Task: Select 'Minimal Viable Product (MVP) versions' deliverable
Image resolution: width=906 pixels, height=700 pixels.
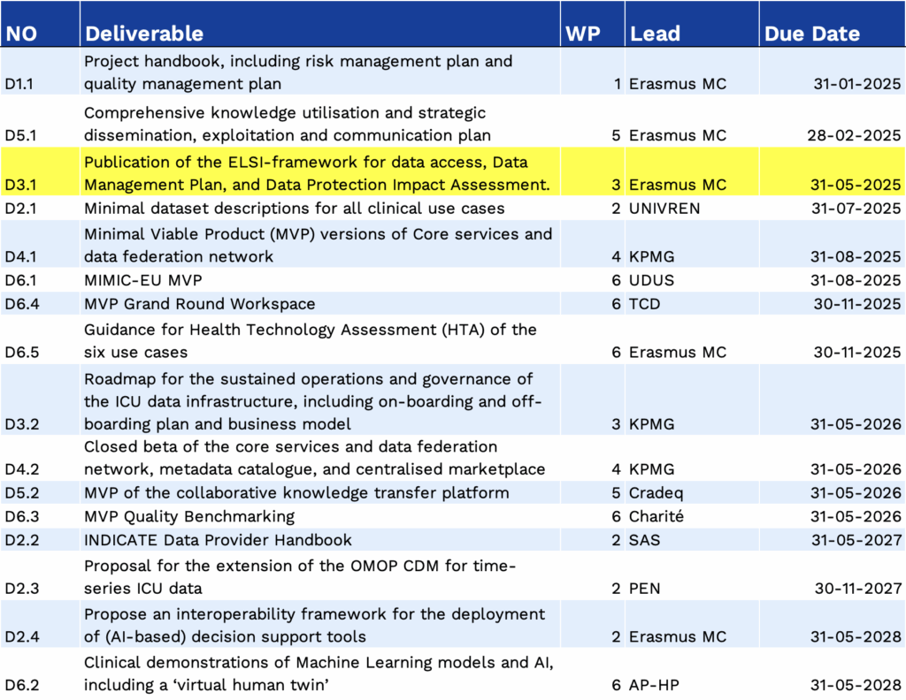Action: (x=319, y=245)
